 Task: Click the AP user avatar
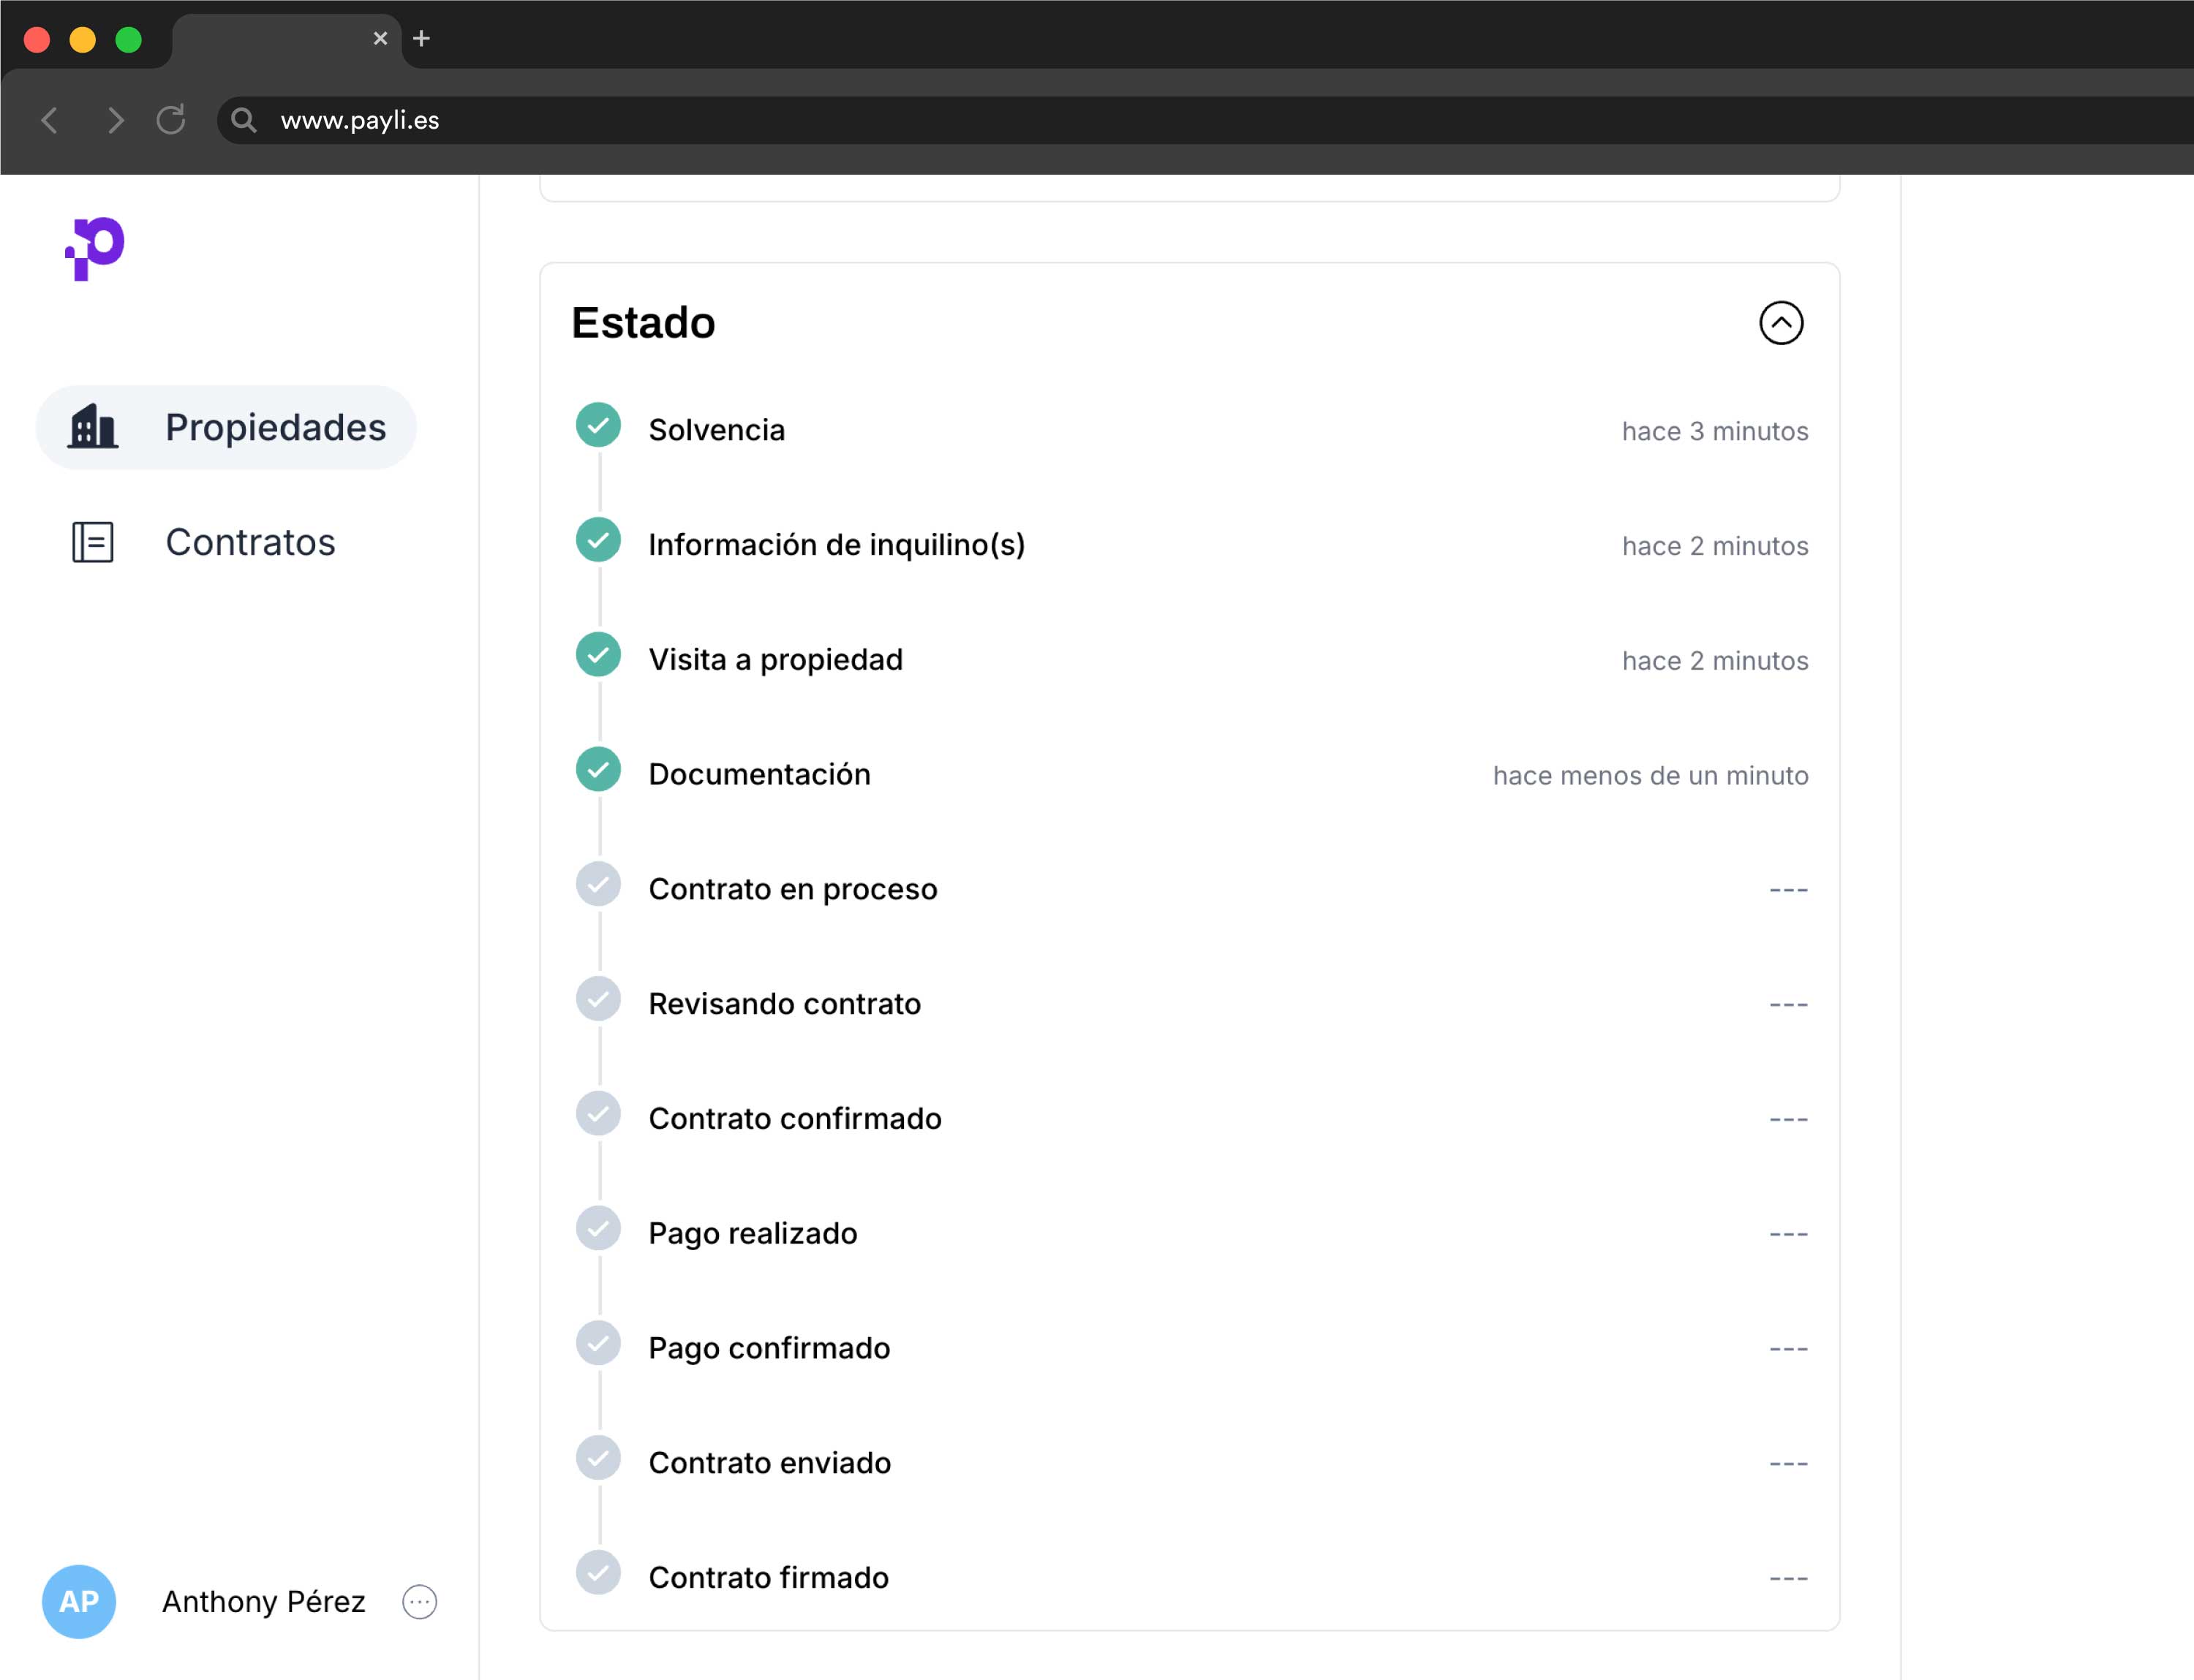click(x=79, y=1602)
